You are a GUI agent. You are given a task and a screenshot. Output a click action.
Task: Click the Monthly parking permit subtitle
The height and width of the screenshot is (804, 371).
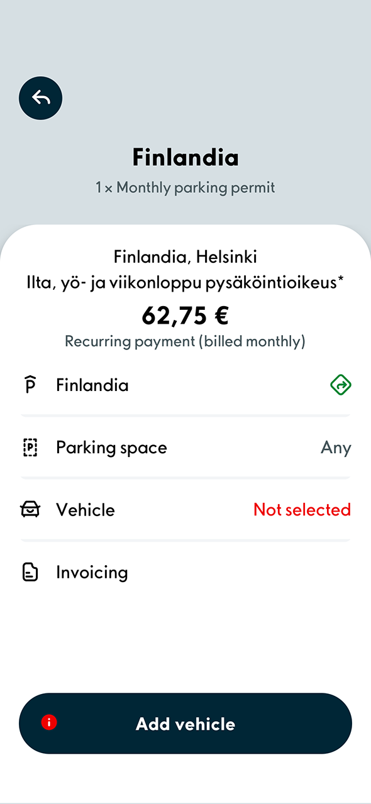tap(185, 187)
